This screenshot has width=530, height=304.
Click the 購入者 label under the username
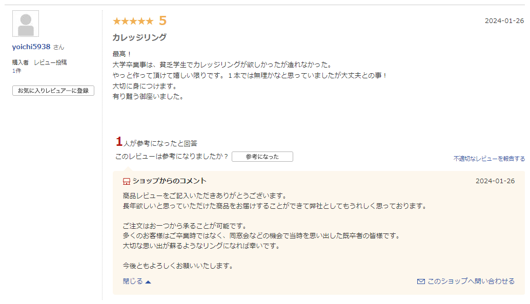tap(21, 62)
